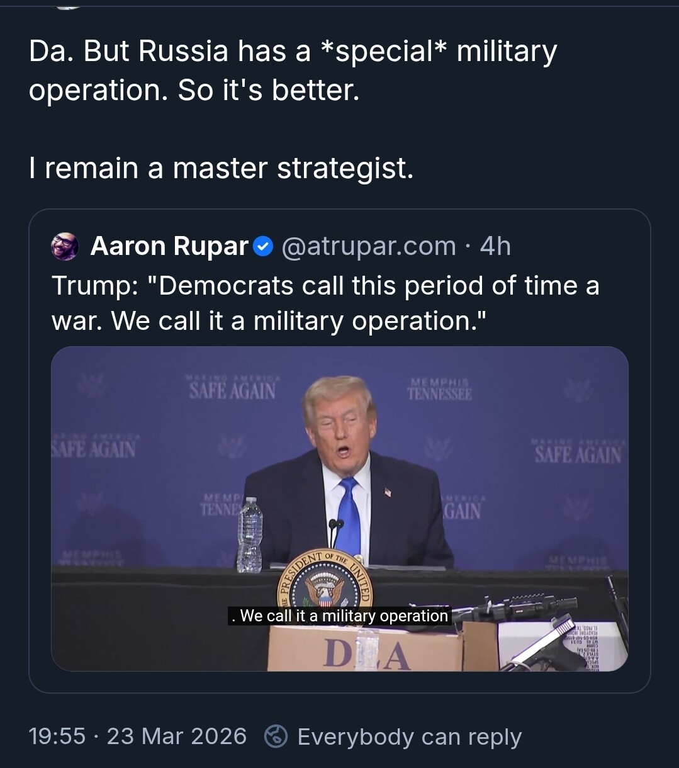Click the "I remain a master strategist" line
679x768 pixels.
(221, 168)
